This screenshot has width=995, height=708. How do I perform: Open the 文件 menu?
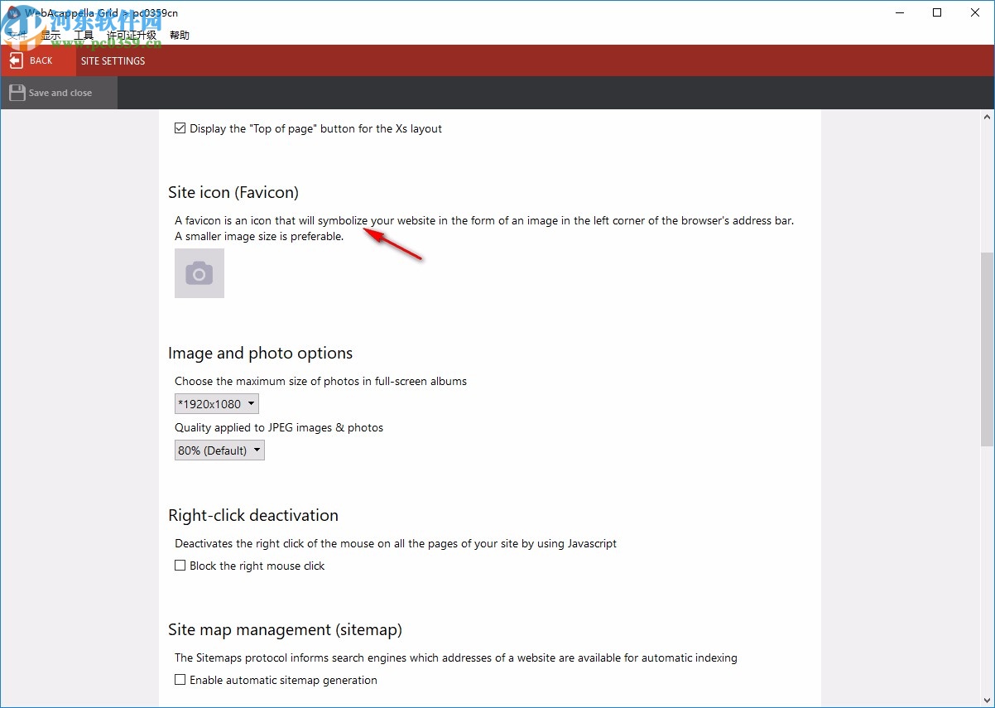[x=17, y=35]
